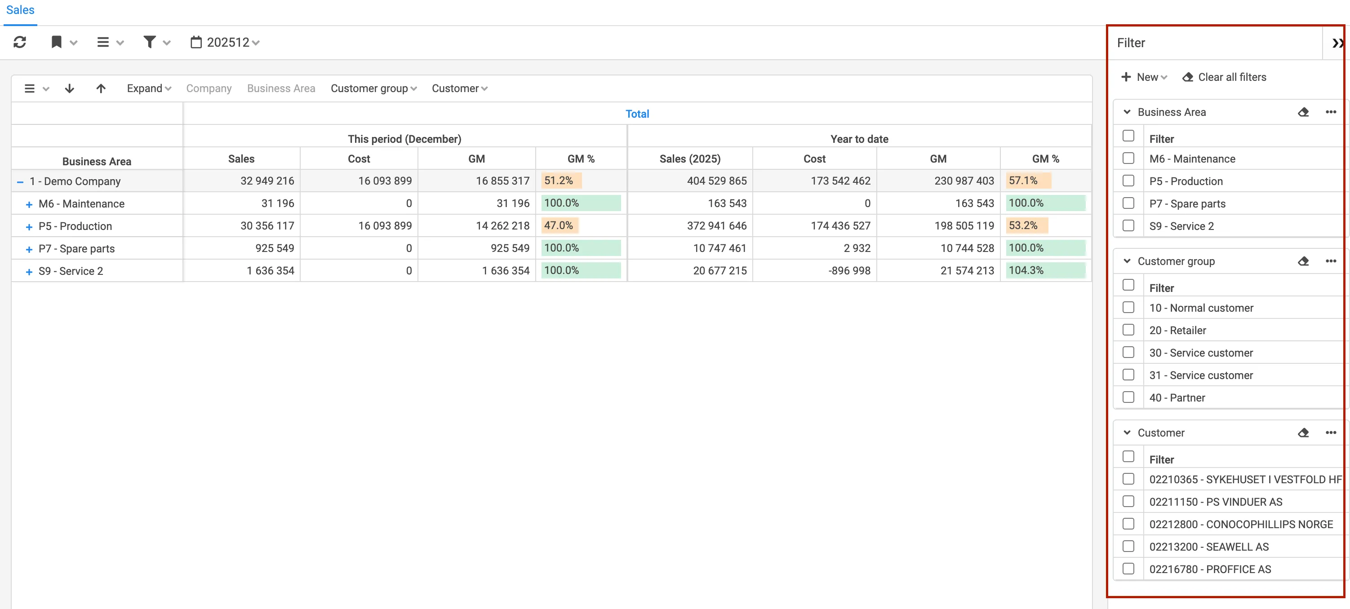
Task: Collapse the Business Area filter section
Action: click(1127, 111)
